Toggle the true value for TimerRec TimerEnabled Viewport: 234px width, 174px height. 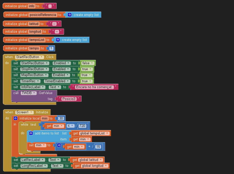pyautogui.click(x=86, y=81)
